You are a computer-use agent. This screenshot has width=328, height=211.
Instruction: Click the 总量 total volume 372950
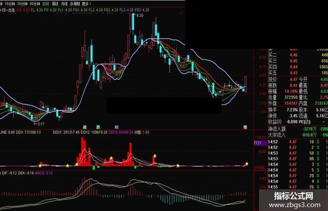pos(291,97)
